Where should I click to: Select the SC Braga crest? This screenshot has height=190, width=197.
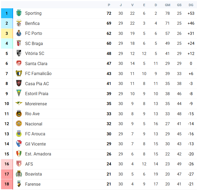19,43
